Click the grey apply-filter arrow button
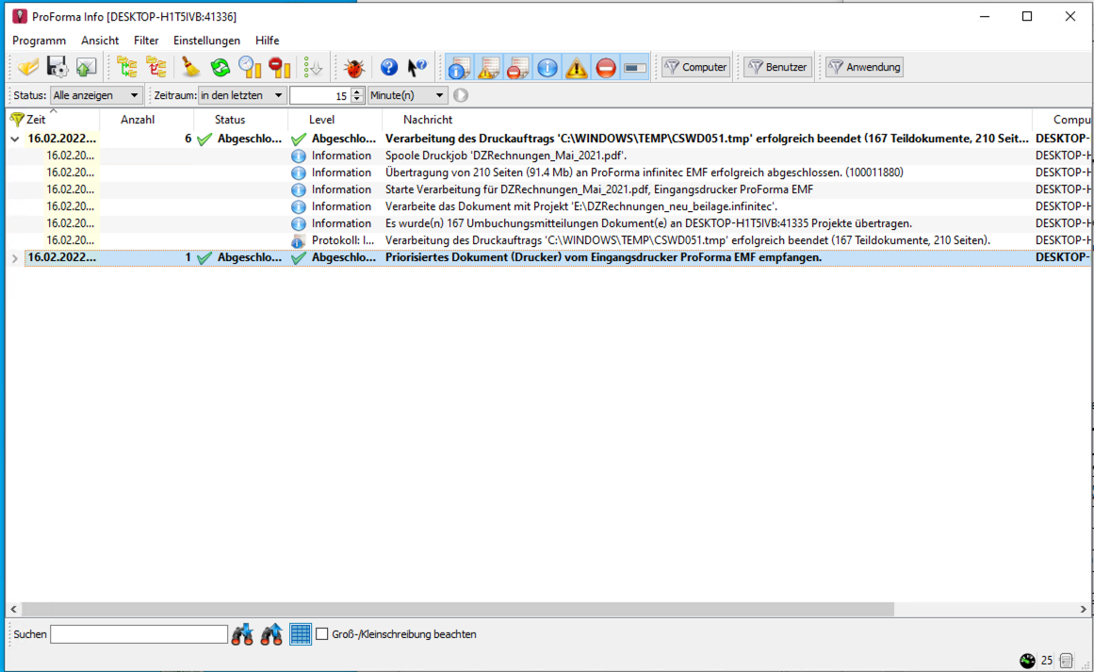This screenshot has height=672, width=1094. point(461,95)
